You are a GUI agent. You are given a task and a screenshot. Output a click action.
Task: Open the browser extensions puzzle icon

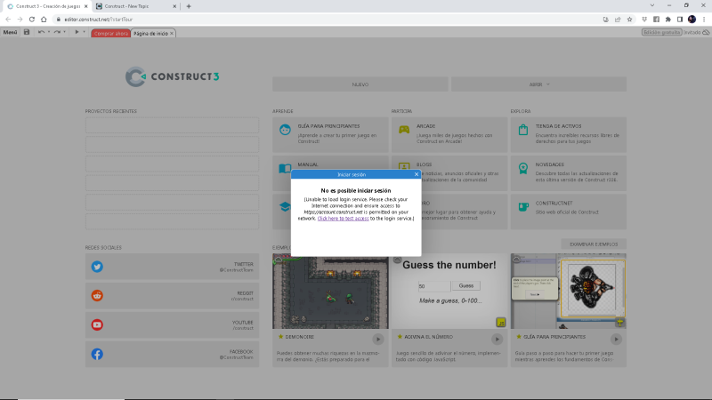668,20
